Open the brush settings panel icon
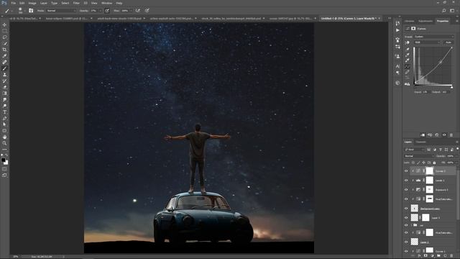This screenshot has width=460, height=259. point(31,11)
